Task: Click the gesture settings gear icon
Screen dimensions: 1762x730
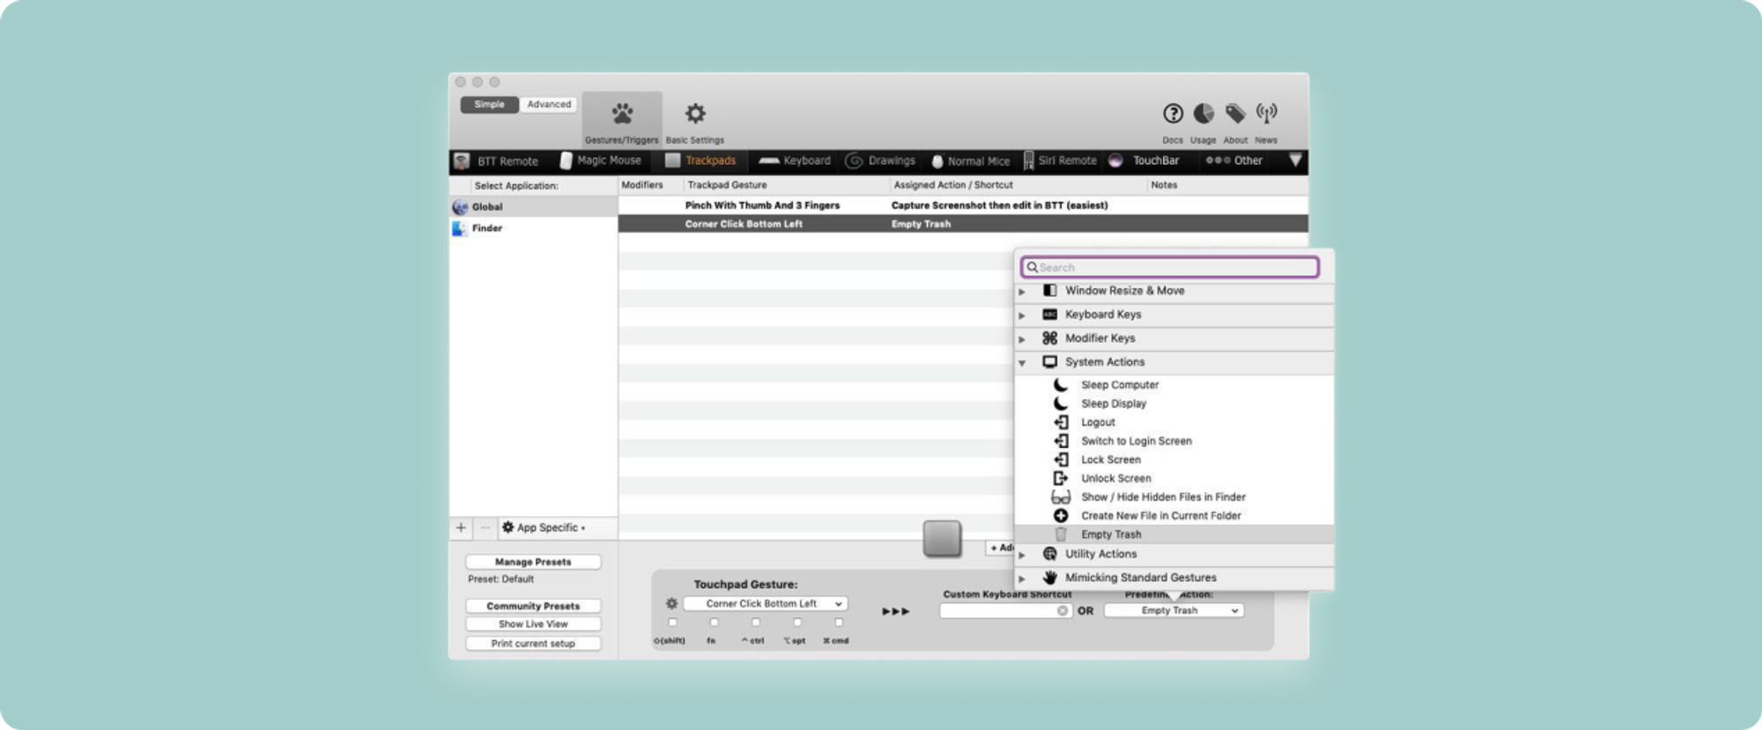Action: [671, 604]
